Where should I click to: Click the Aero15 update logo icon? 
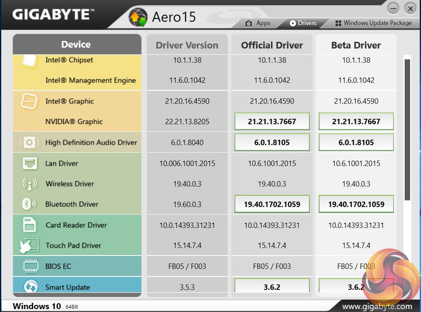point(138,17)
